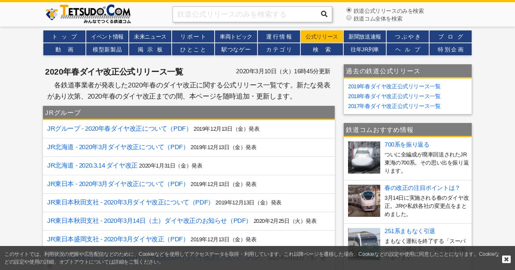Viewport: 515px width, 270px height.
Task: Click the search magnifier icon
Action: (324, 14)
